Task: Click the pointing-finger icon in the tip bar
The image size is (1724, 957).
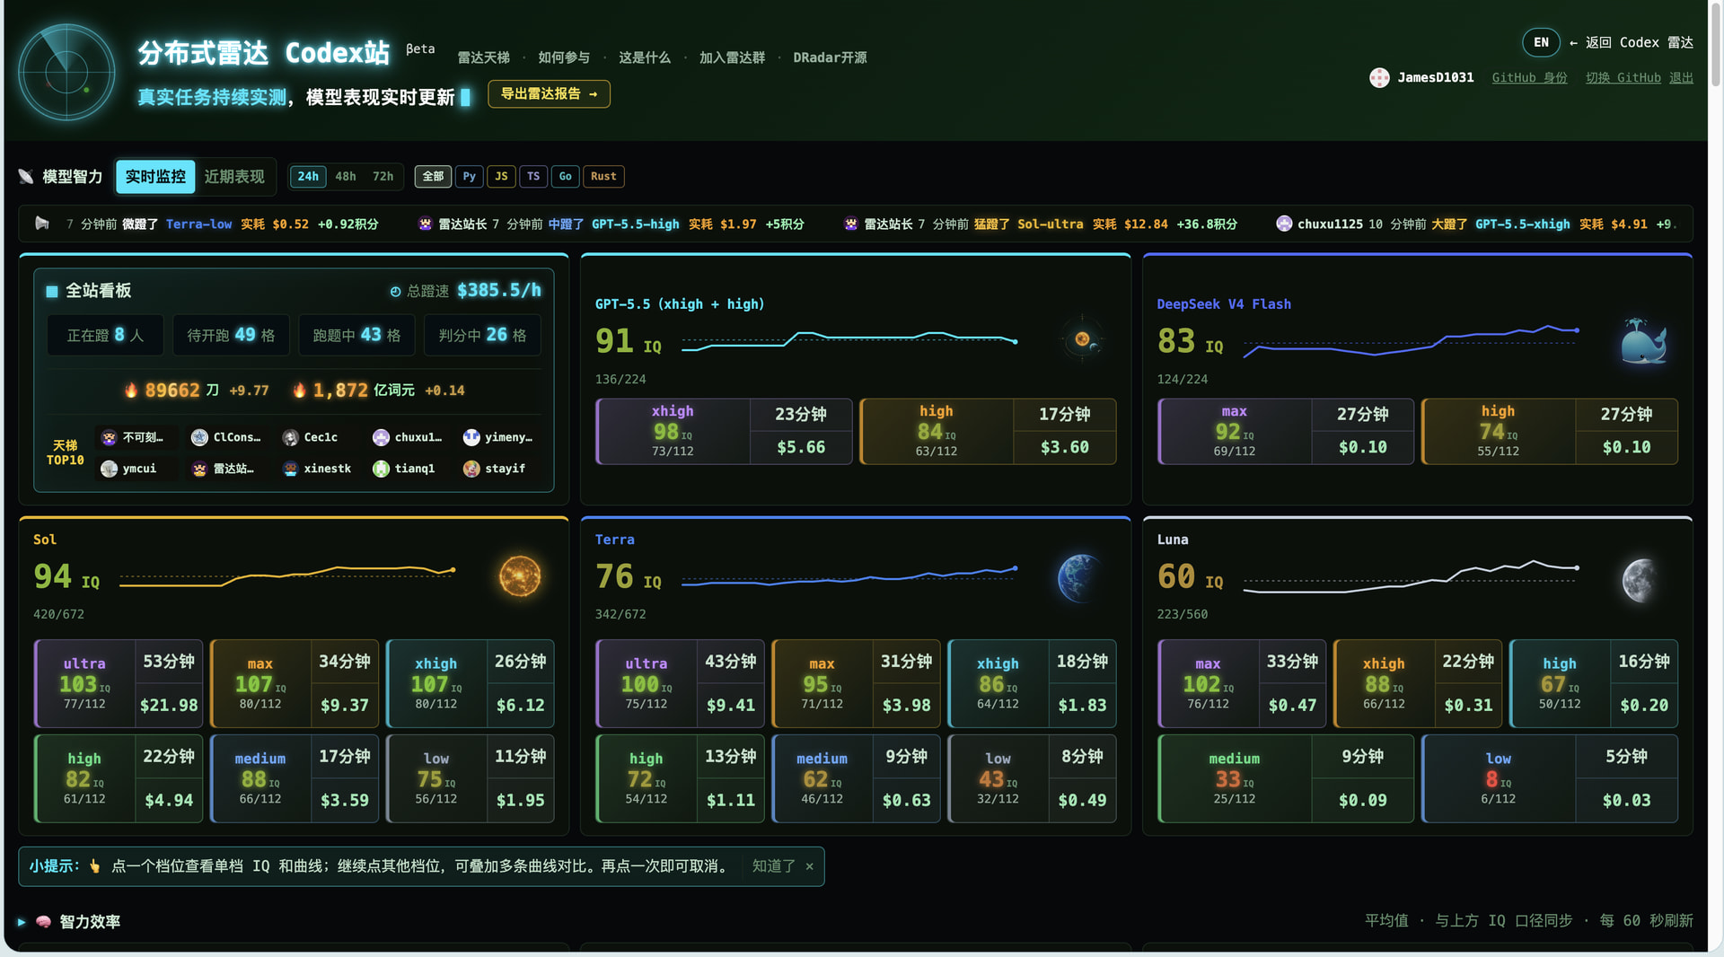Action: click(94, 866)
